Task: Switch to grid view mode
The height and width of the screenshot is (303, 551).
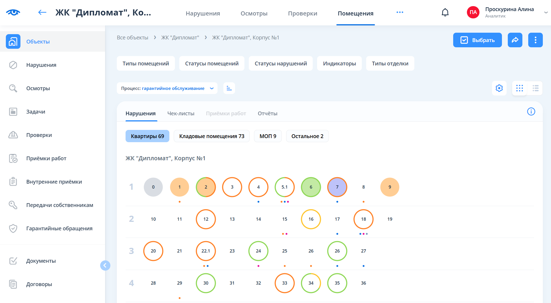Action: (x=519, y=88)
